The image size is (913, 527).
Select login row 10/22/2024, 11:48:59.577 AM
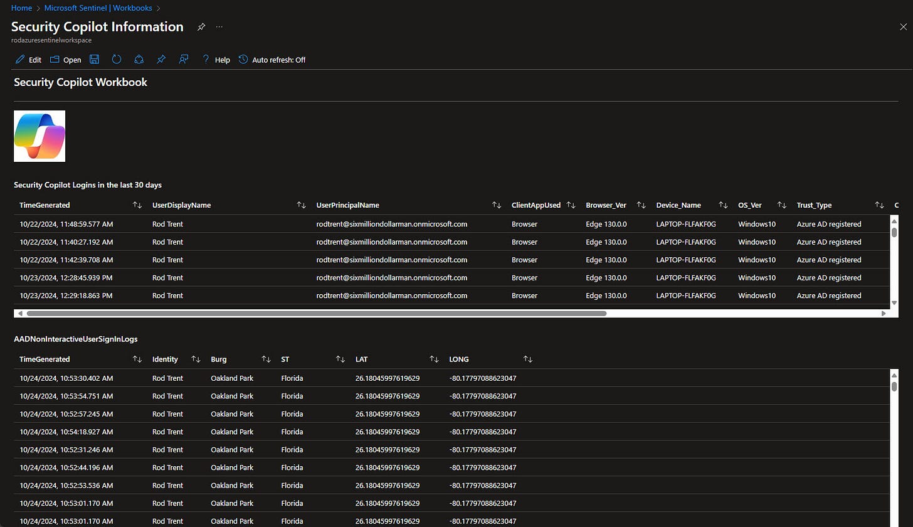(x=451, y=224)
